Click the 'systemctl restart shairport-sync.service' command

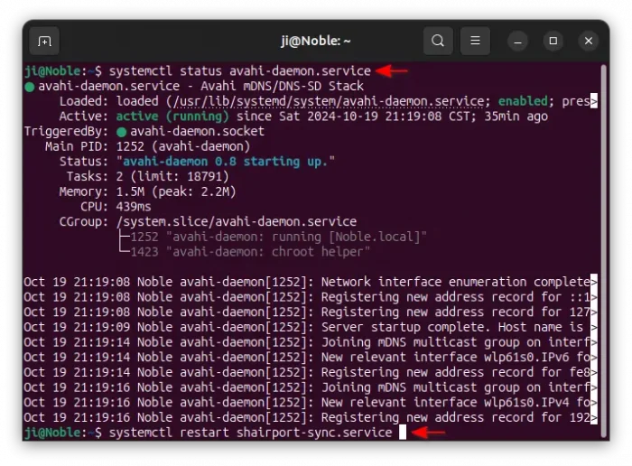pyautogui.click(x=250, y=433)
